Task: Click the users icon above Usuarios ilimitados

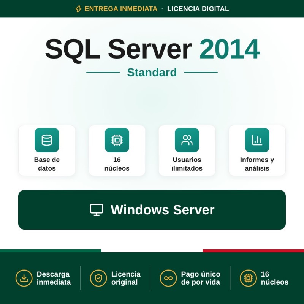Action: tap(187, 140)
